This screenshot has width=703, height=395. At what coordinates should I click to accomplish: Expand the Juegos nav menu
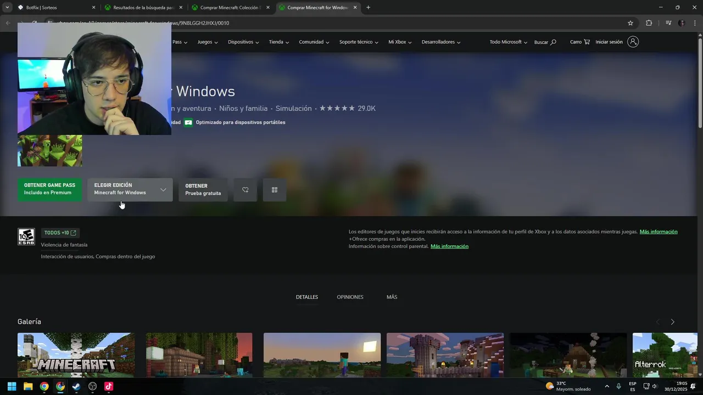point(208,42)
